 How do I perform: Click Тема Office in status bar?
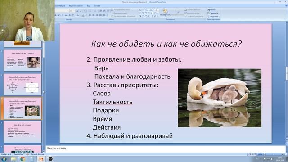[x=19, y=154]
